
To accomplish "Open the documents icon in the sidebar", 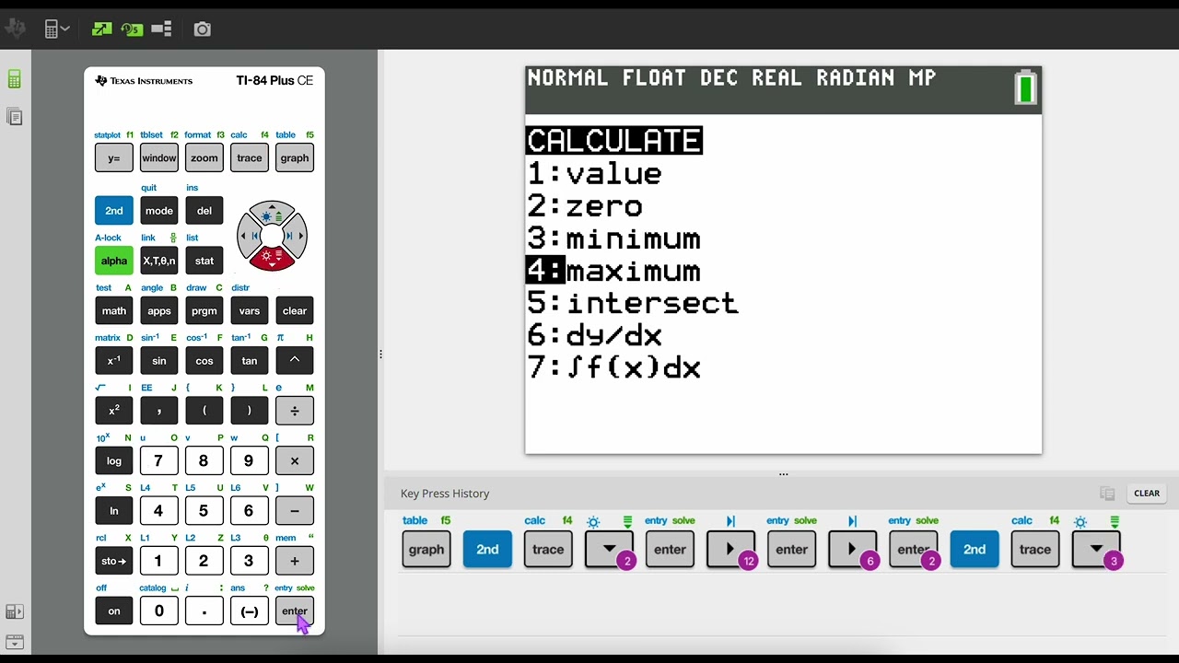I will [x=15, y=117].
